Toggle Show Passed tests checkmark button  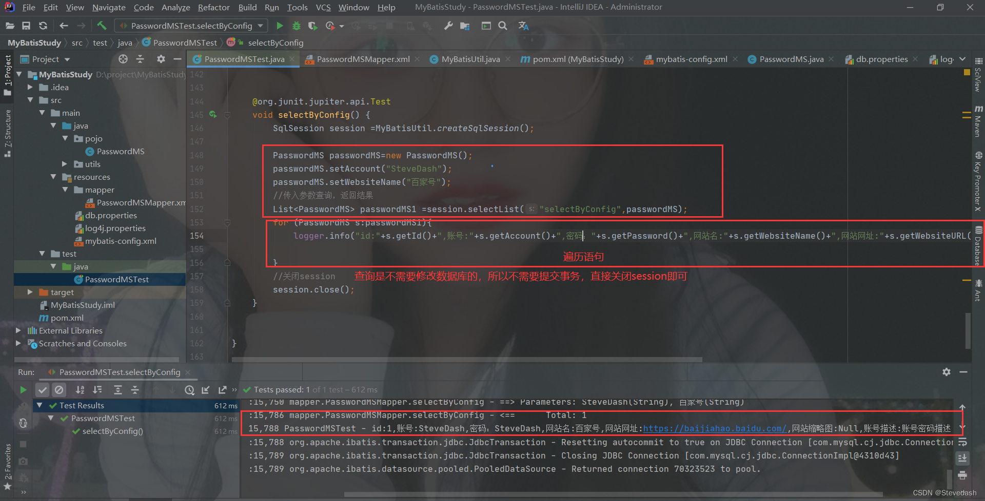coord(43,390)
